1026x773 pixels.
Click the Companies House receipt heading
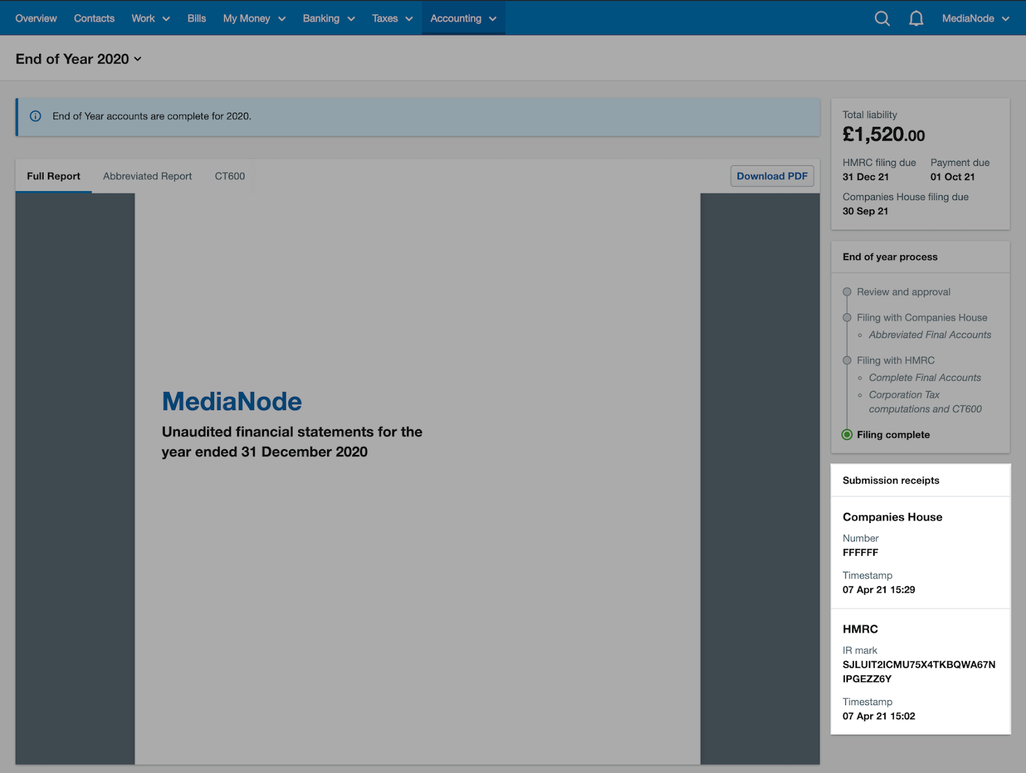893,517
